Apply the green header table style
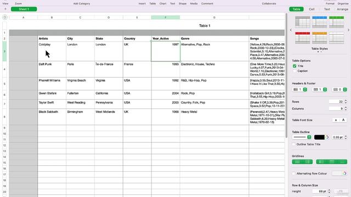The image size is (351, 197). pyautogui.click(x=336, y=22)
